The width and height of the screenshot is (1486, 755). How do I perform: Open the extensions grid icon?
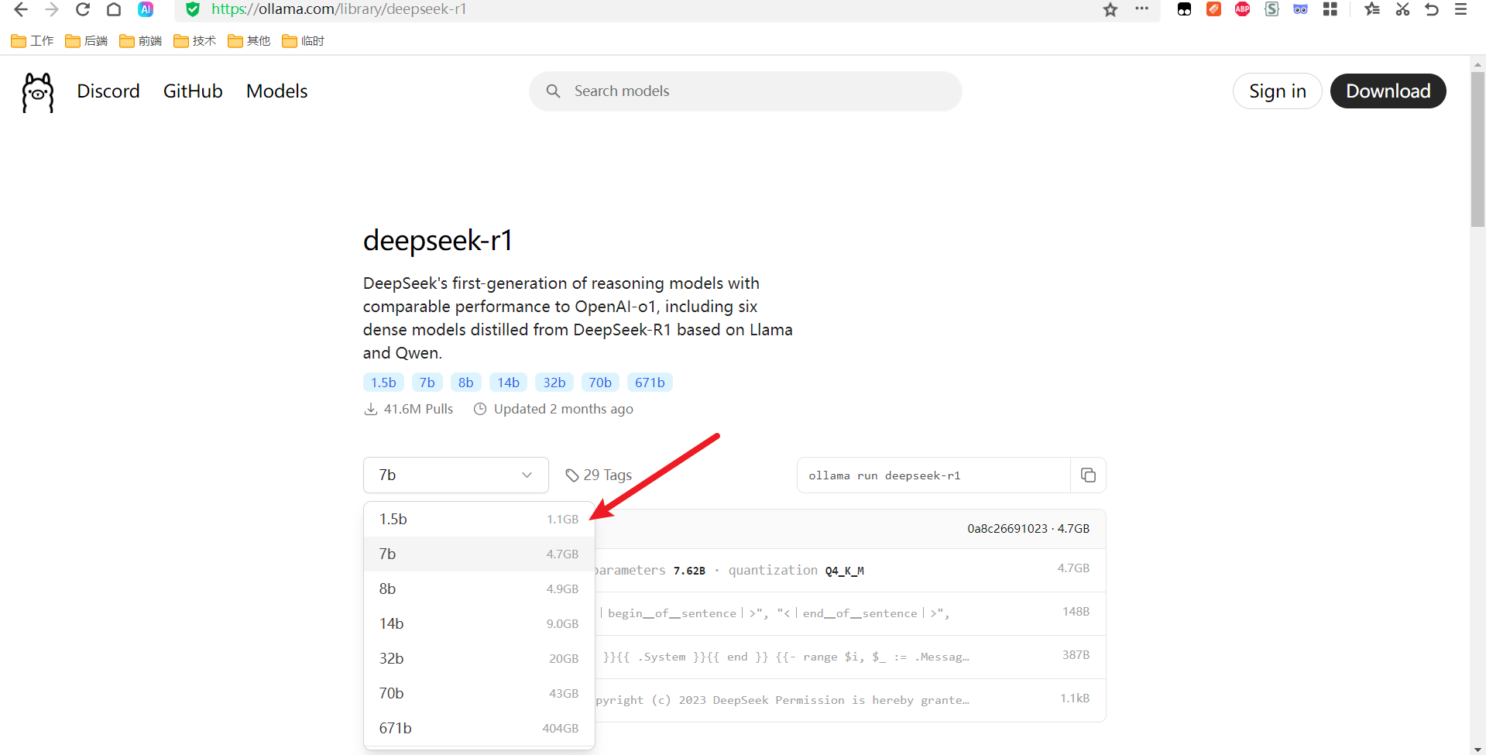click(1330, 9)
